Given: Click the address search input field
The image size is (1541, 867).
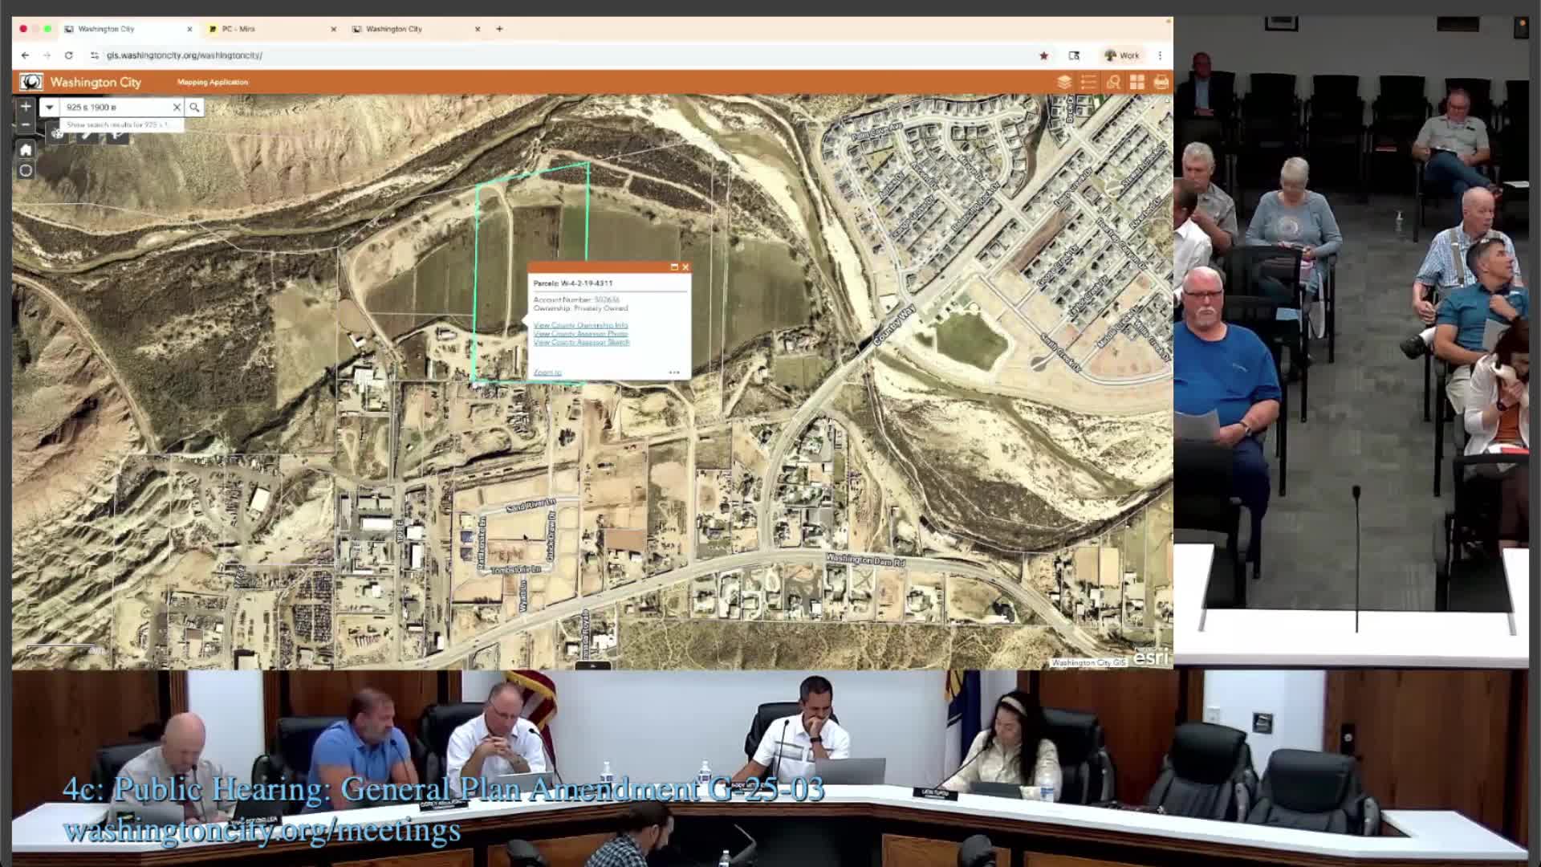Looking at the screenshot, I should [115, 107].
